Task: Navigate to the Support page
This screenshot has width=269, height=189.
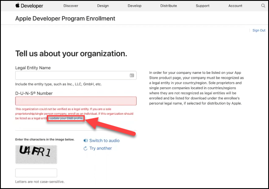Action: click(202, 6)
